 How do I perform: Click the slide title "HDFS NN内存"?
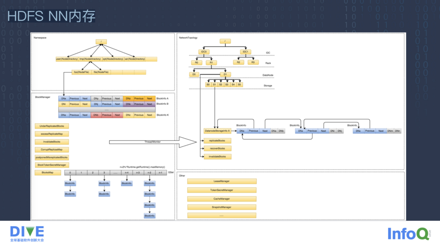pos(51,16)
